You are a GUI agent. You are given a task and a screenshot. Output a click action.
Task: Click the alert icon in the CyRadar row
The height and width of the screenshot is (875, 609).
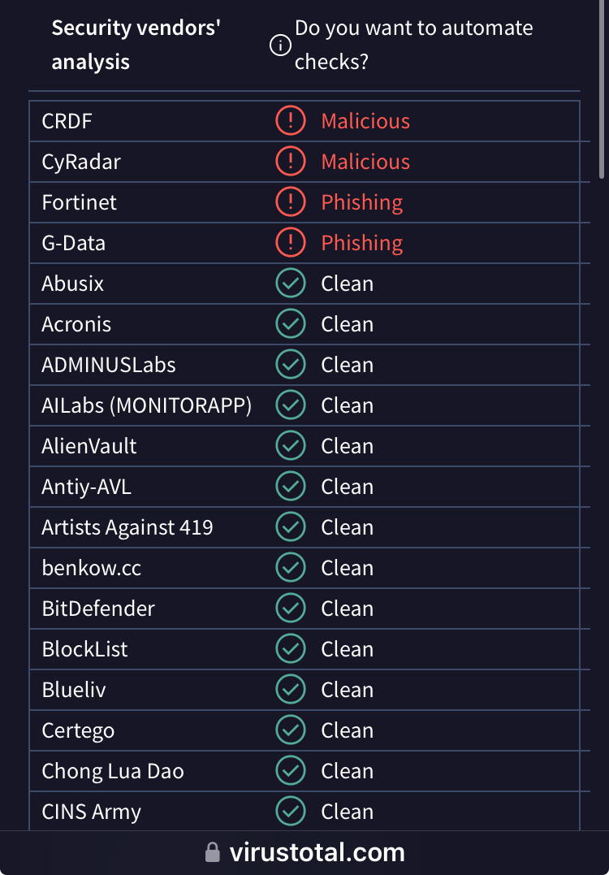click(290, 162)
